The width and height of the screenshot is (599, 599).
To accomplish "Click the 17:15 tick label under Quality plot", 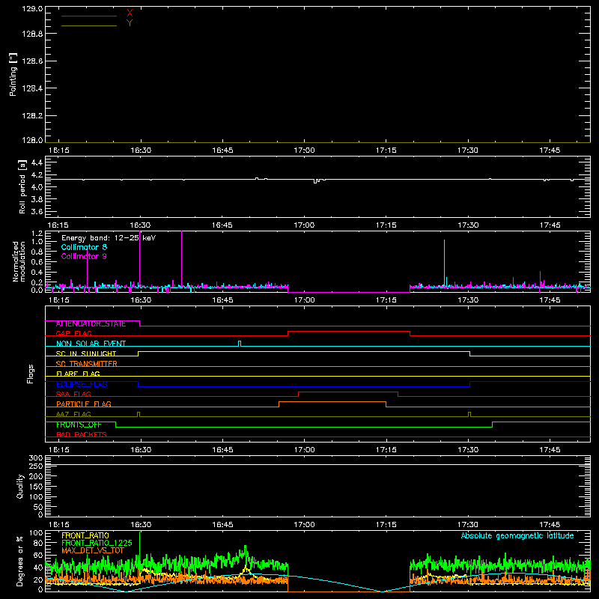I will click(x=386, y=525).
